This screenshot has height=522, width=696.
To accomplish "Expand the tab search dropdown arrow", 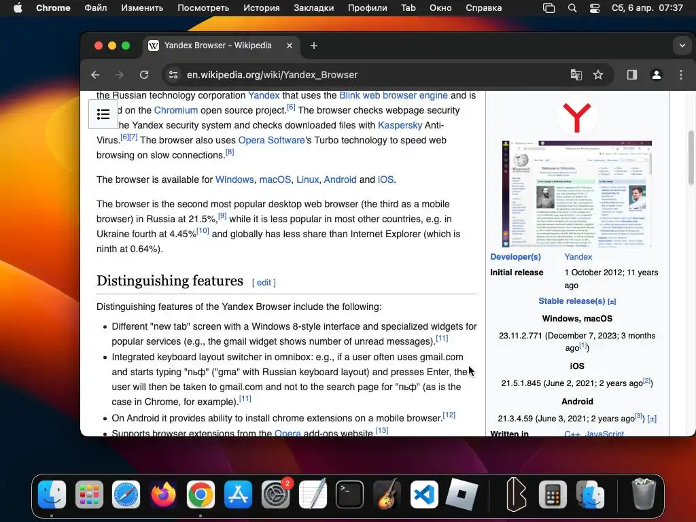I will (x=682, y=46).
